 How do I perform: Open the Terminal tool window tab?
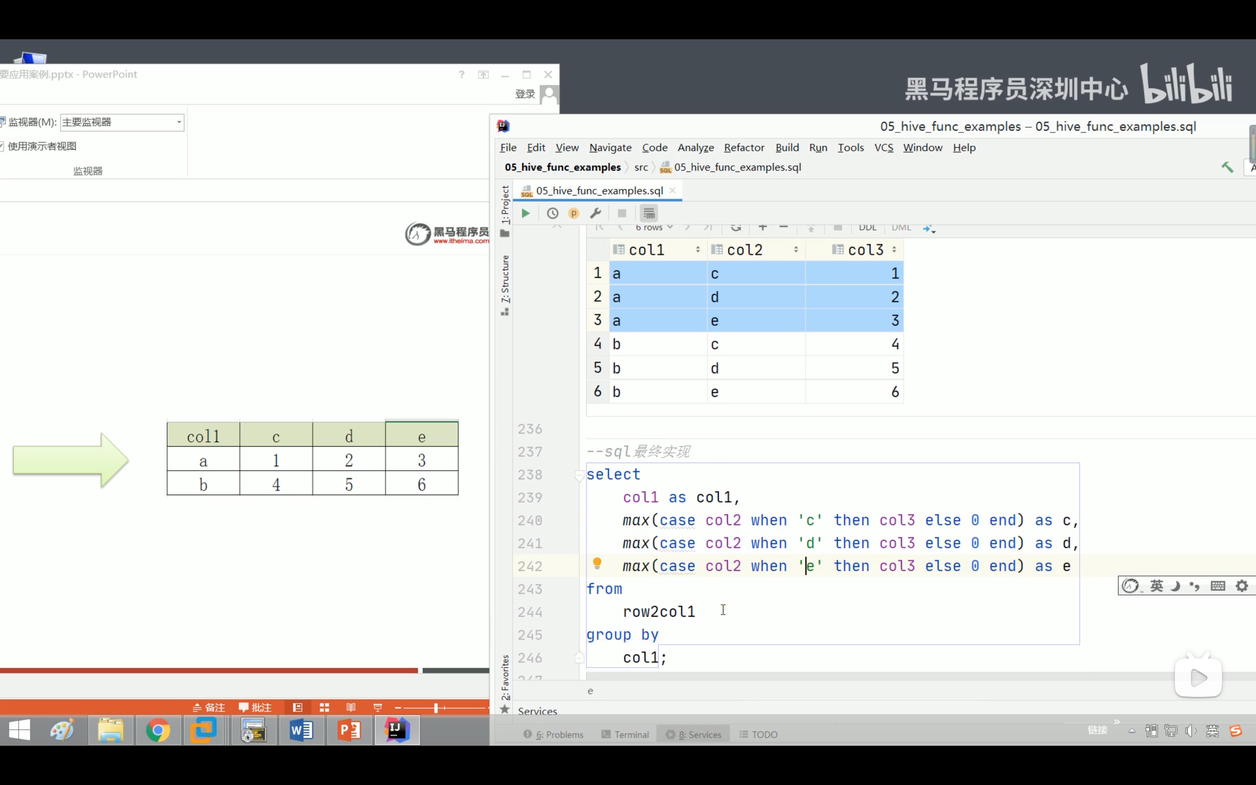click(625, 734)
